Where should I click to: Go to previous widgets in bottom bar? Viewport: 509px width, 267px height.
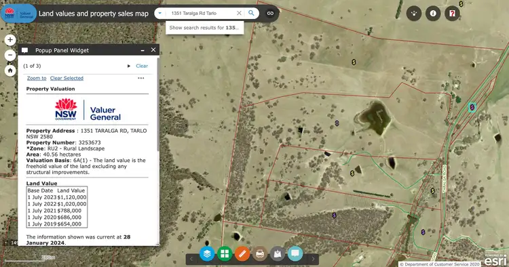point(191,259)
